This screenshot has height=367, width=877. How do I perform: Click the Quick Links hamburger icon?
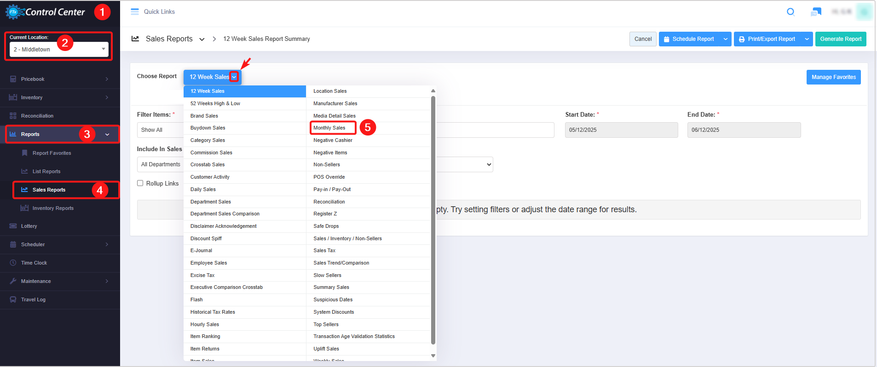tap(135, 12)
